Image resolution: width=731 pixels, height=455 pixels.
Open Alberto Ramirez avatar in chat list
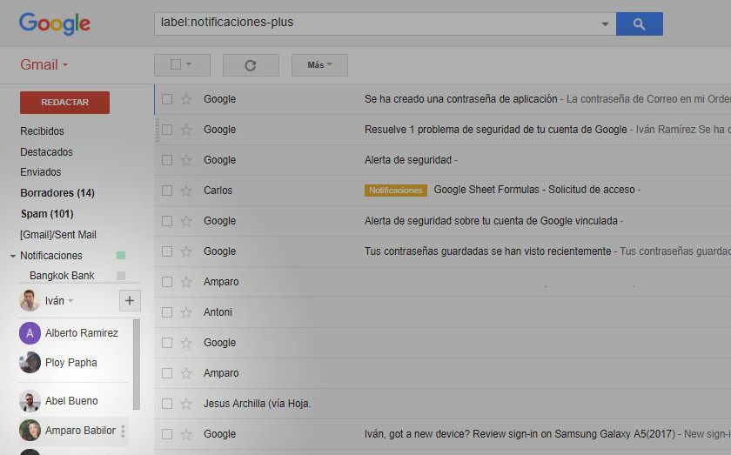click(30, 333)
